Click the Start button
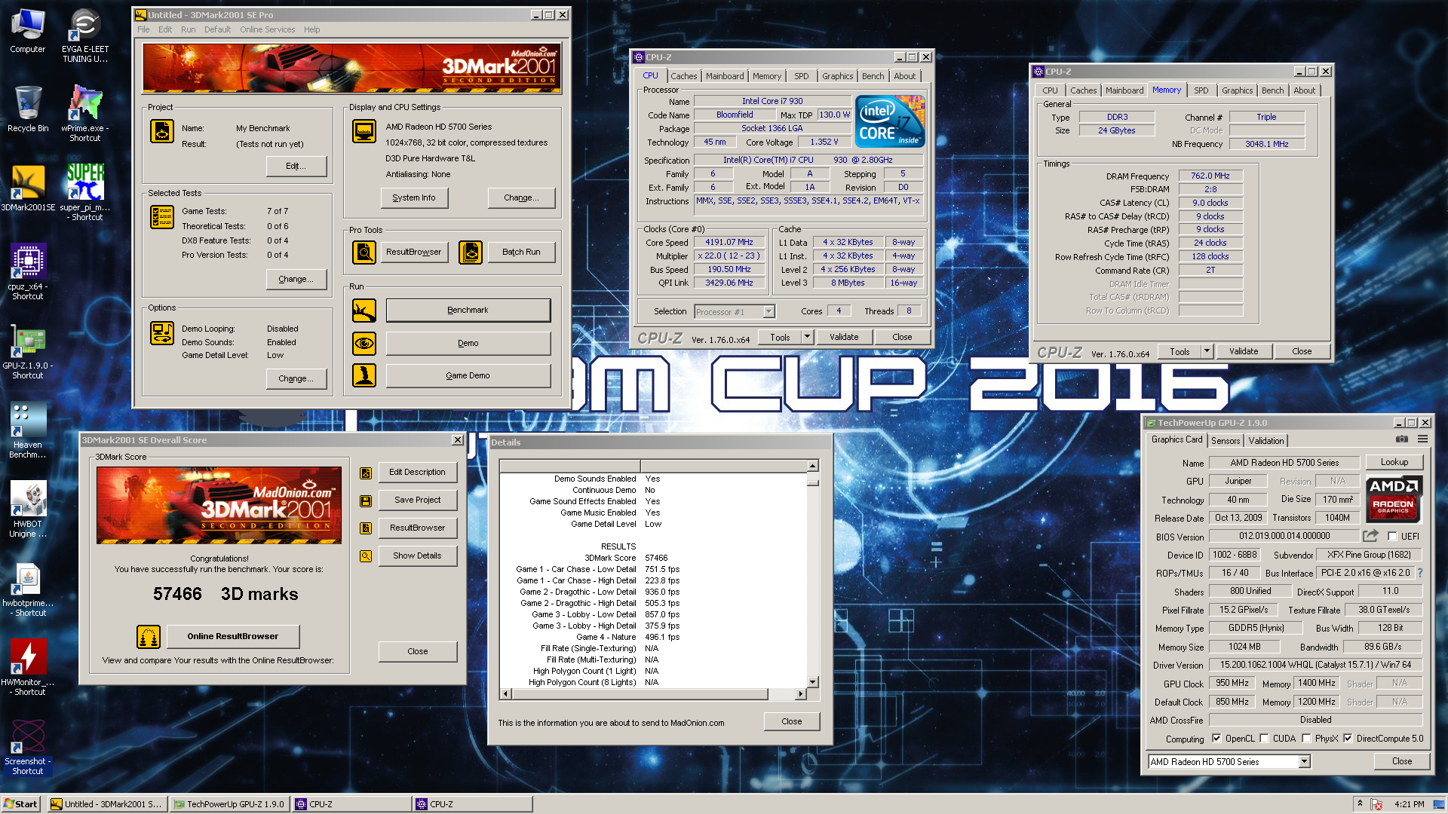Image resolution: width=1448 pixels, height=814 pixels. click(20, 804)
